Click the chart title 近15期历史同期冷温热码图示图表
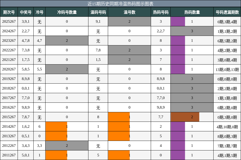Screen dimensions: 241x160 coord(120,4)
